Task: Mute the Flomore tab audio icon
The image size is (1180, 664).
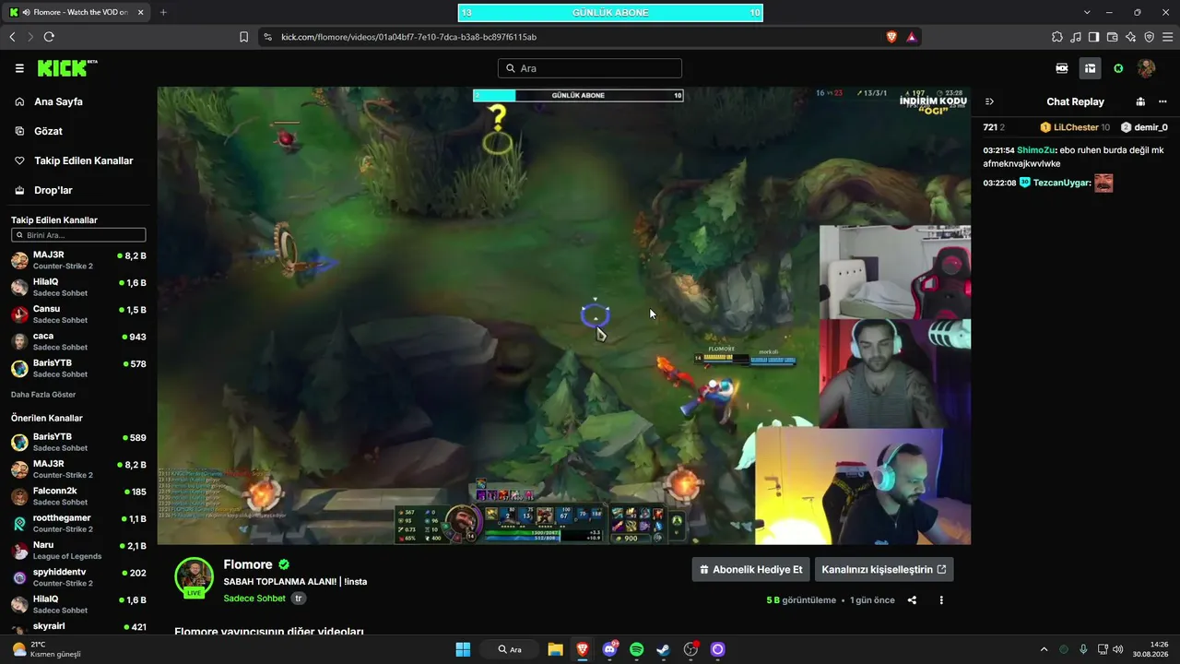Action: coord(25,12)
